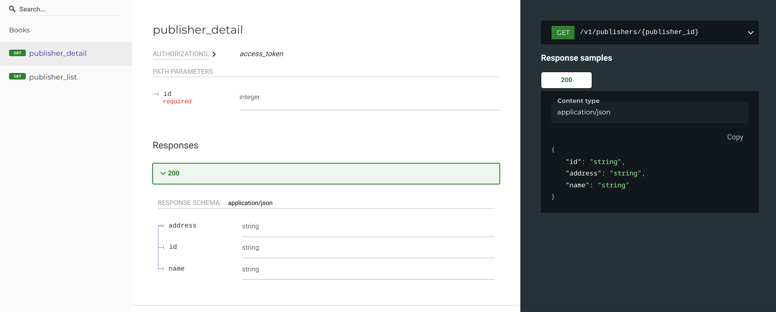The image size is (776, 312).
Task: Expand the AUTHORIZATIONS section chevron
Action: [214, 54]
